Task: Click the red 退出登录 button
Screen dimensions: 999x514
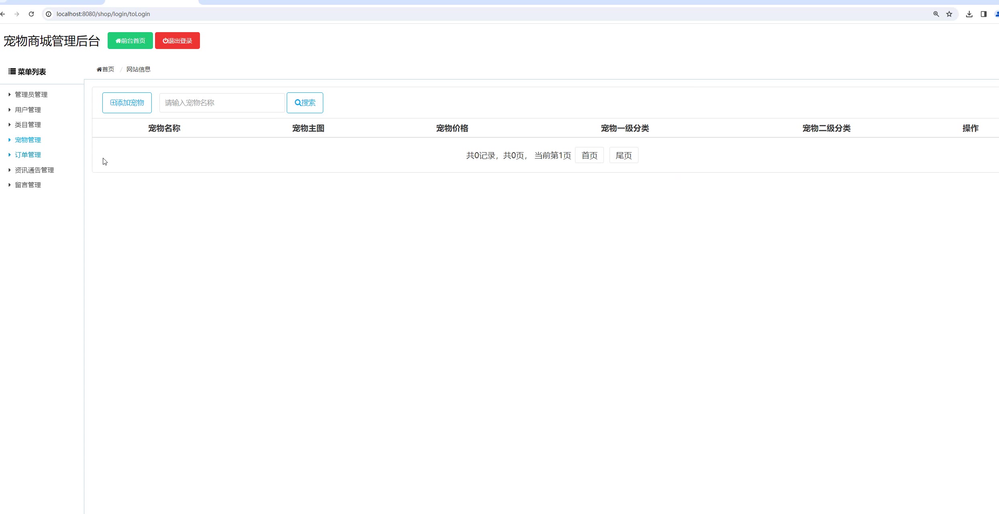Action: point(177,41)
